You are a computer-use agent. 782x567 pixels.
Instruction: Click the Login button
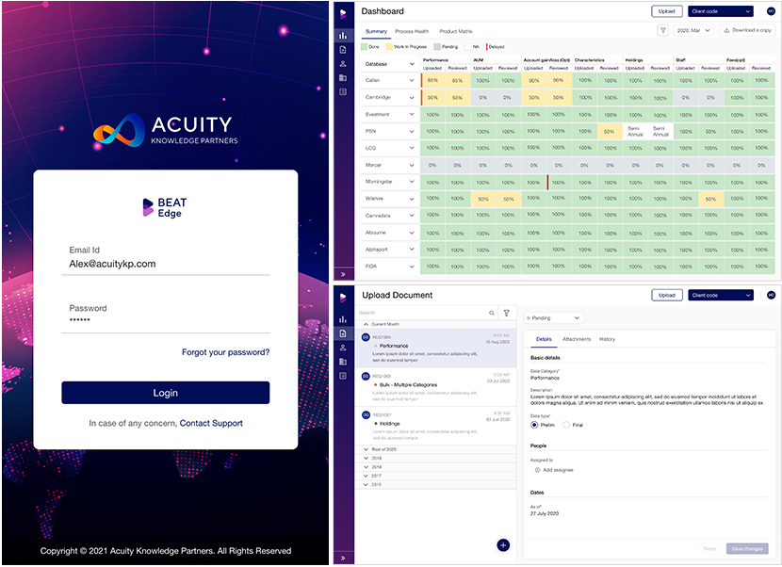[x=166, y=393]
